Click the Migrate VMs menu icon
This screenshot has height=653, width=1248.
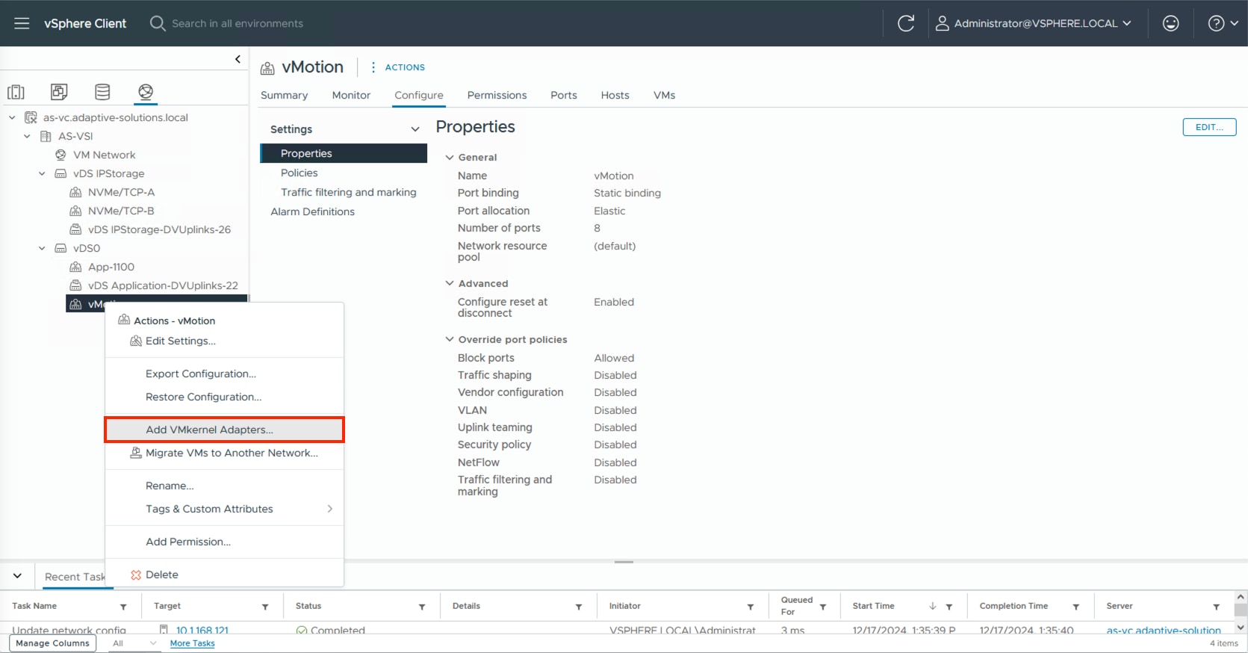pyautogui.click(x=136, y=453)
